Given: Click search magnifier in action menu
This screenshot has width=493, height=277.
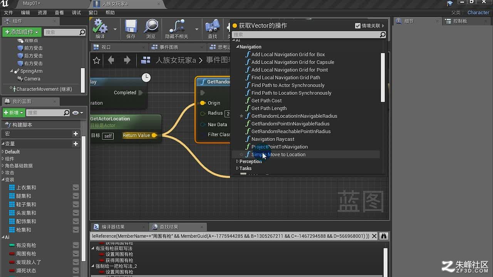Looking at the screenshot, I should 382,35.
